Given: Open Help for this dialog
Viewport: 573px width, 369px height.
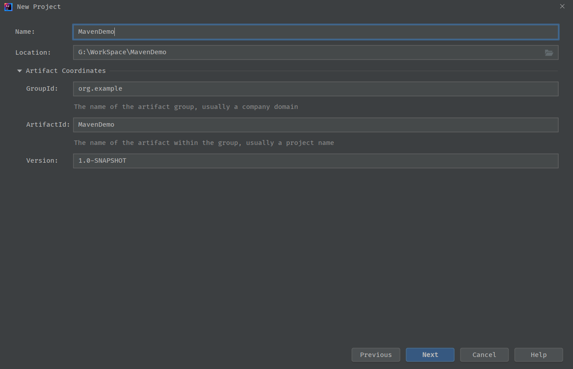Looking at the screenshot, I should click(538, 355).
